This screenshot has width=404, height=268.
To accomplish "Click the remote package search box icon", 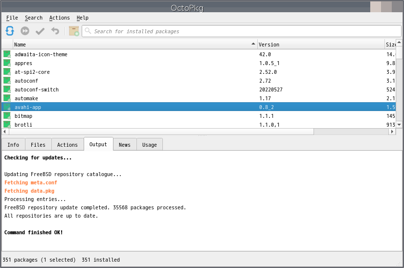I will pos(74,31).
